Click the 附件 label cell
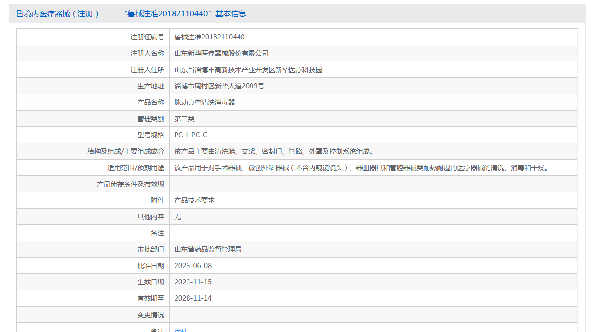This screenshot has width=591, height=332. pos(93,200)
